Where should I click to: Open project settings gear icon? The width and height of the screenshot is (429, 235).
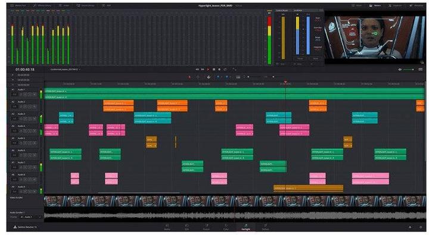(421, 227)
